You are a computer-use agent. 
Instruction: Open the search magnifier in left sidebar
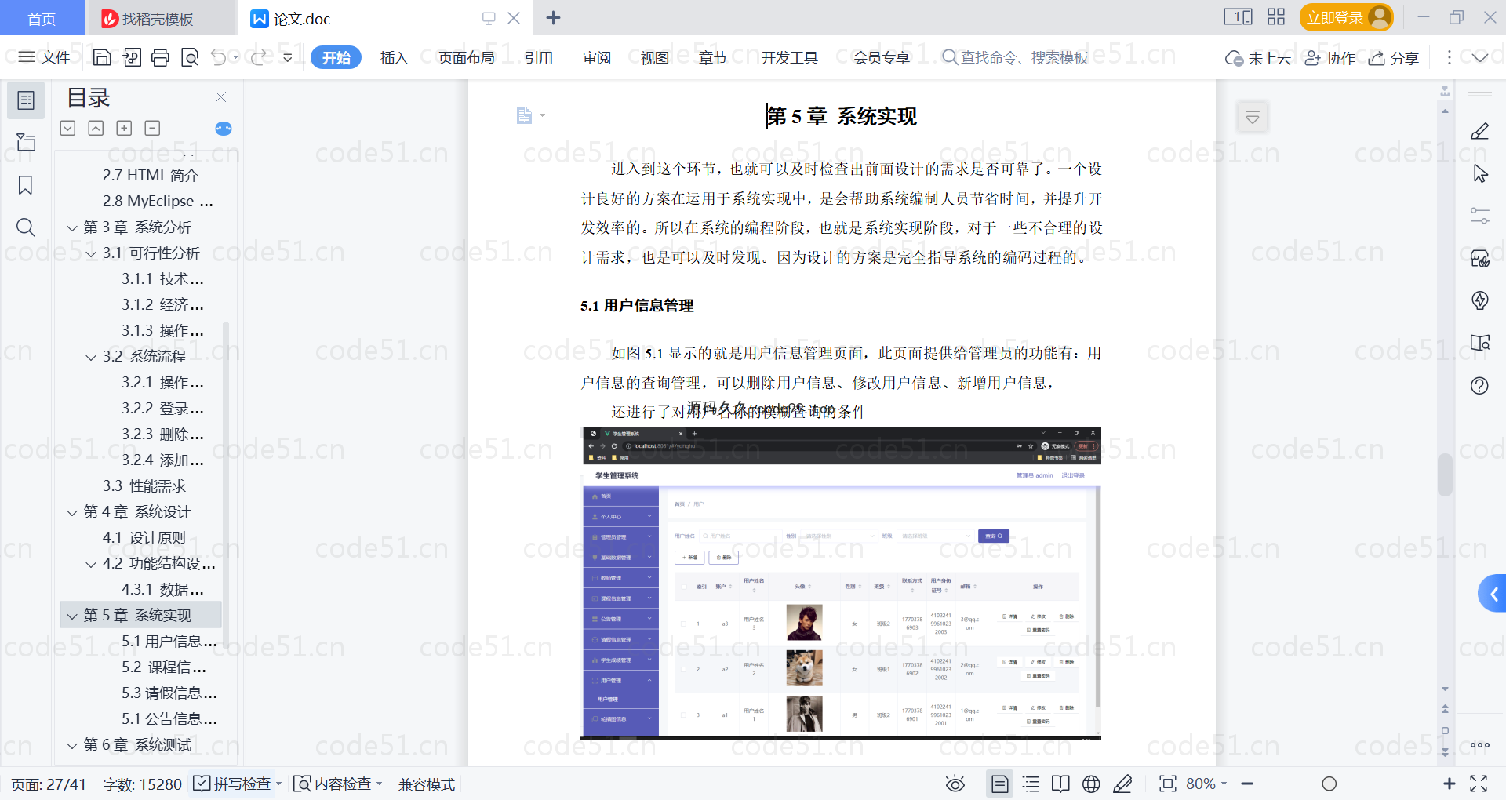point(26,227)
